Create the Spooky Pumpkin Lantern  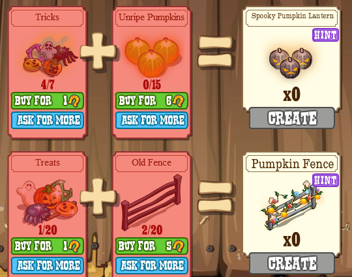pyautogui.click(x=292, y=118)
